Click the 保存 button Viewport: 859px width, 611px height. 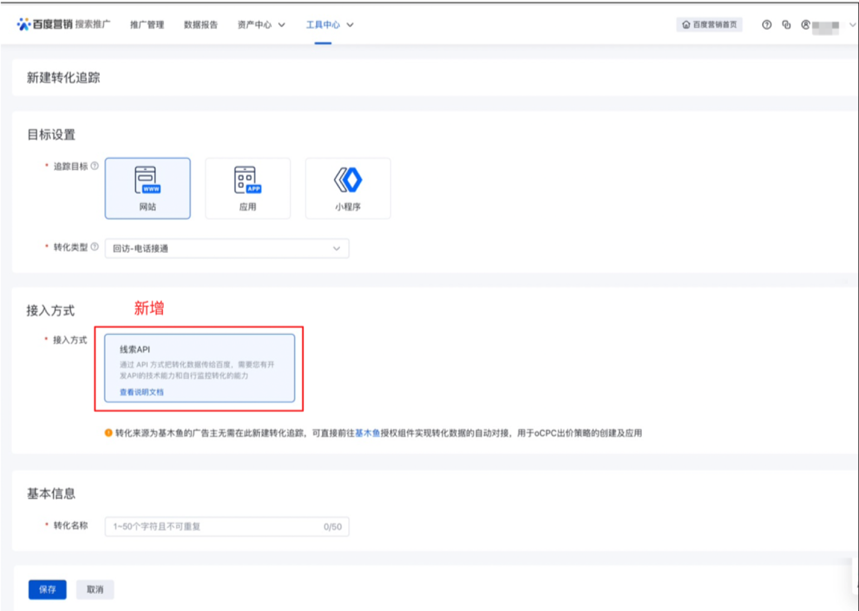click(48, 589)
